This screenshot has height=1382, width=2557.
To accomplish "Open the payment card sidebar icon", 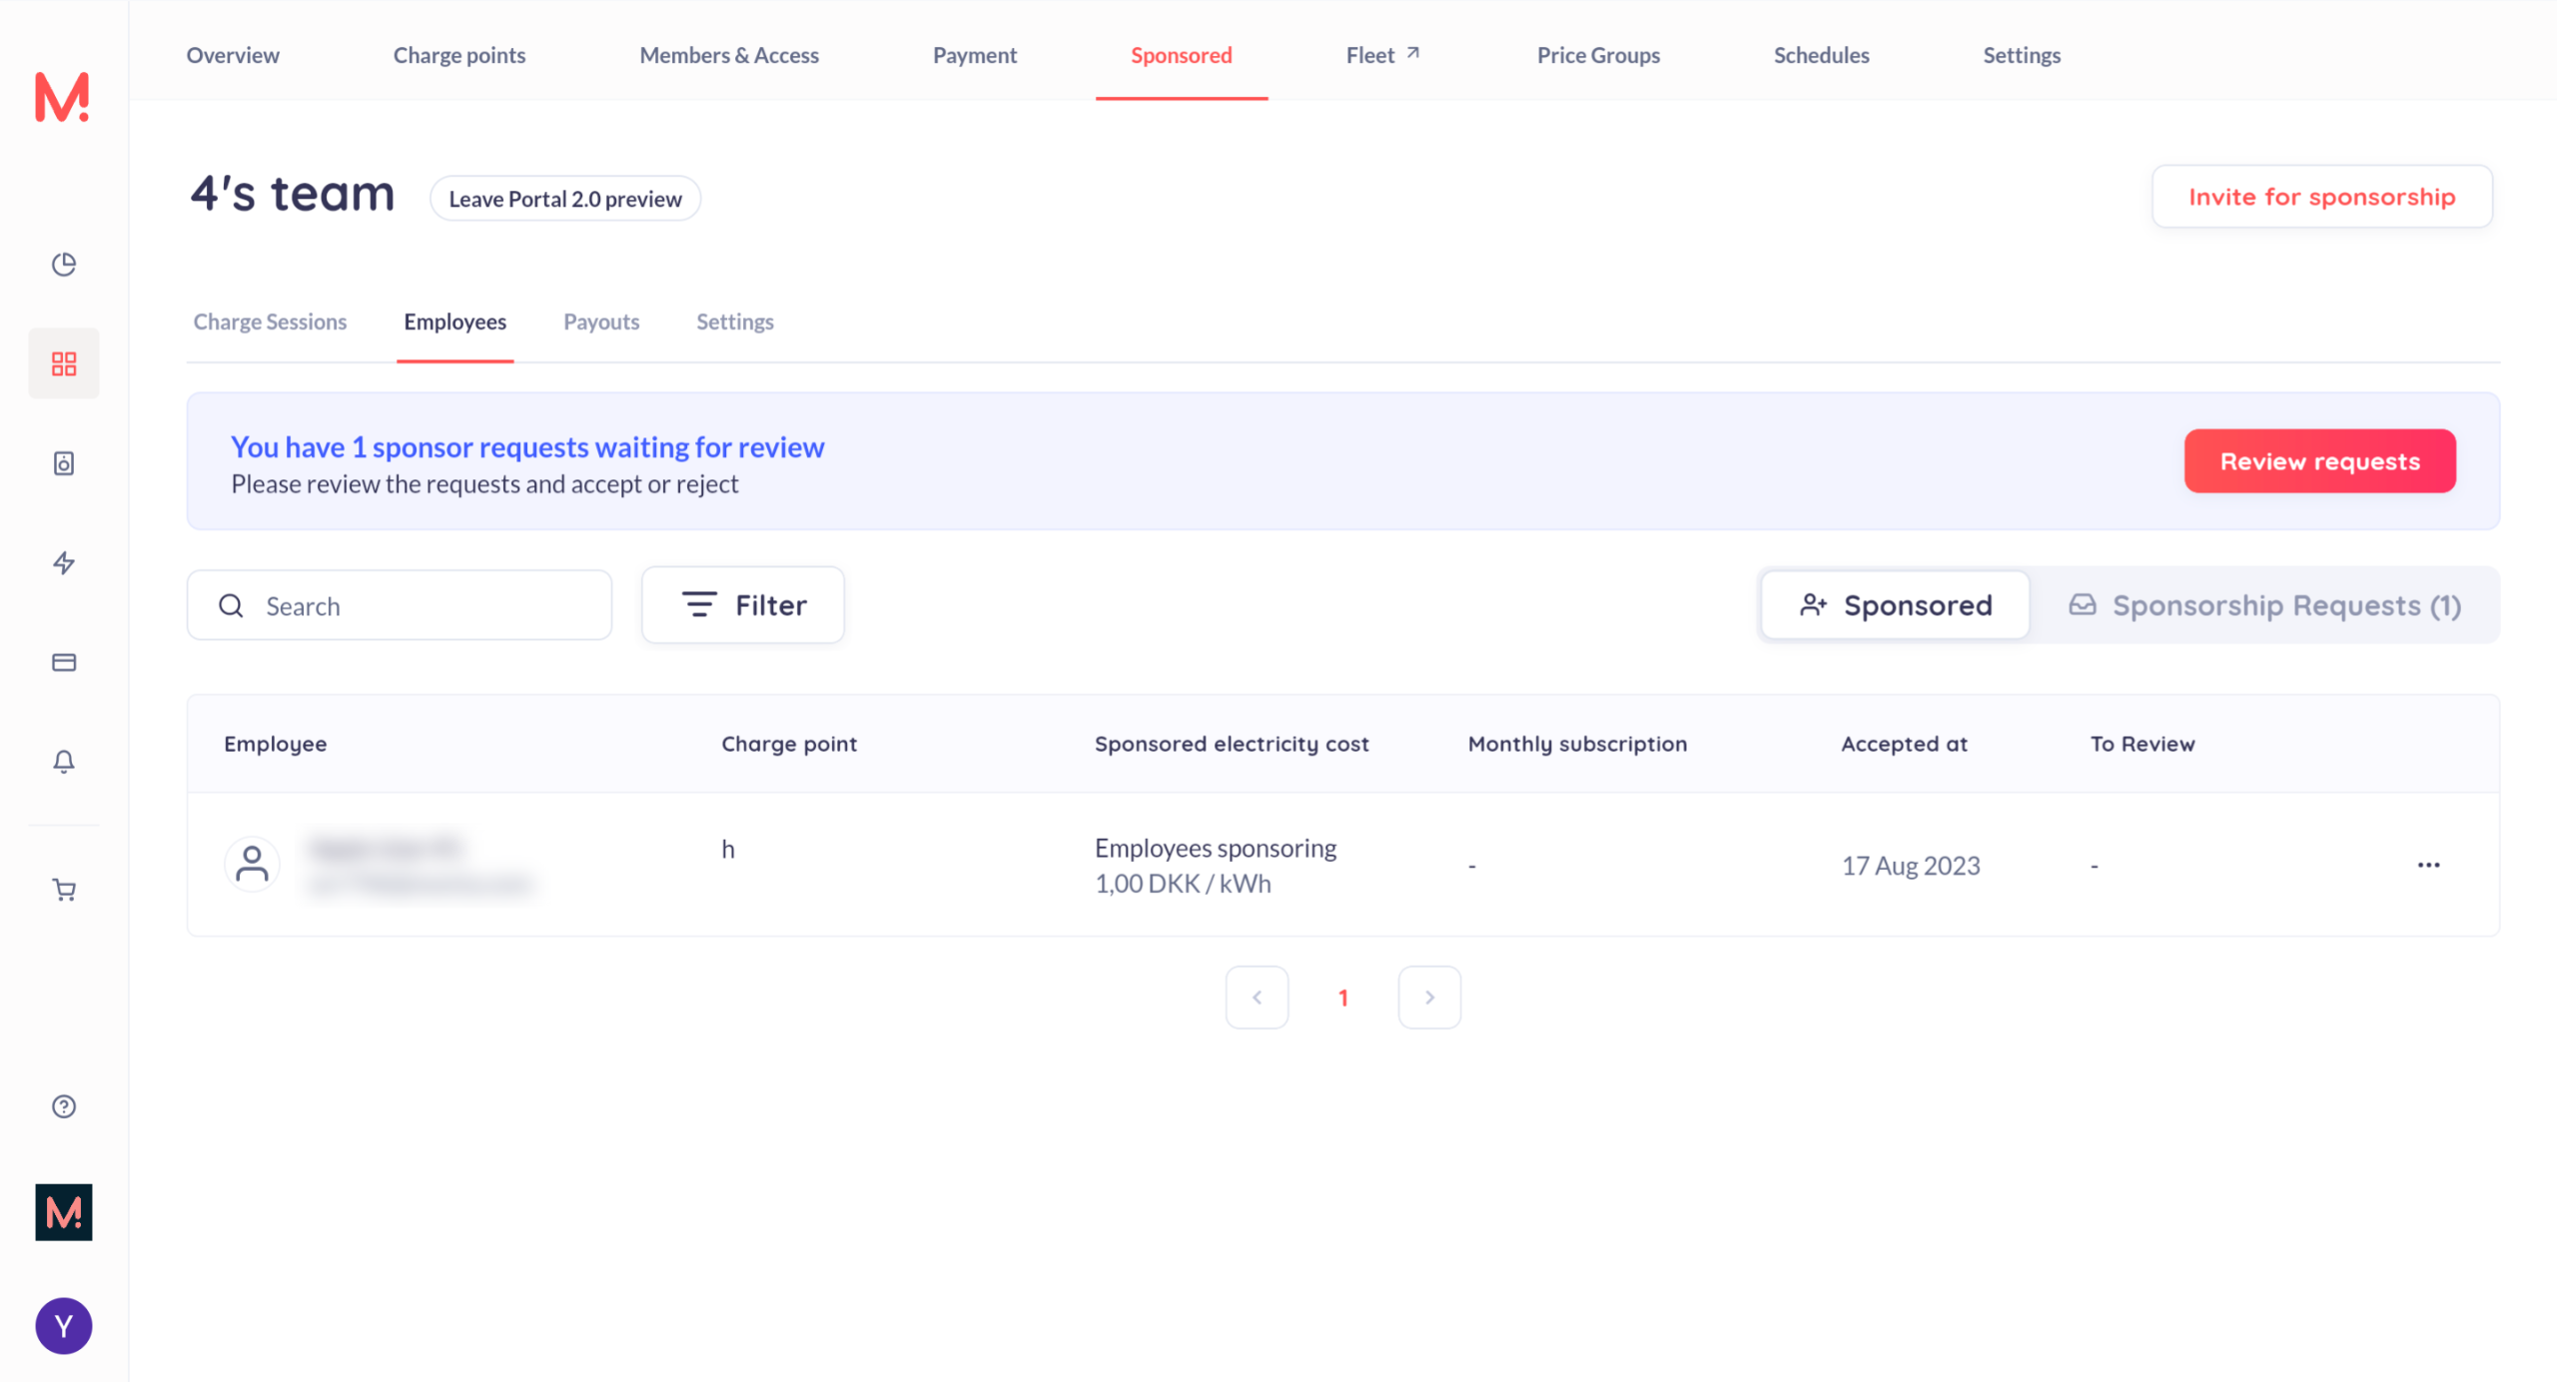I will point(64,662).
